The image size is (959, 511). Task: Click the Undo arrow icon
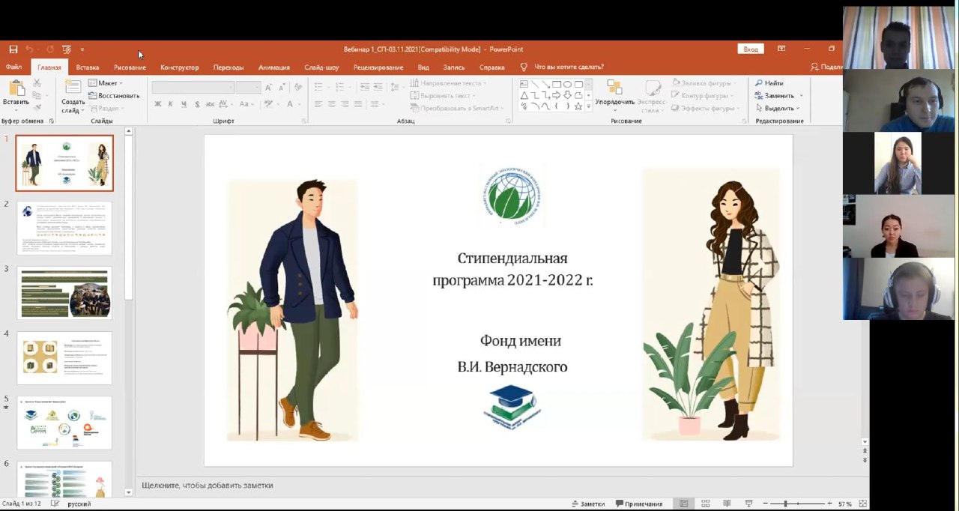(x=29, y=49)
